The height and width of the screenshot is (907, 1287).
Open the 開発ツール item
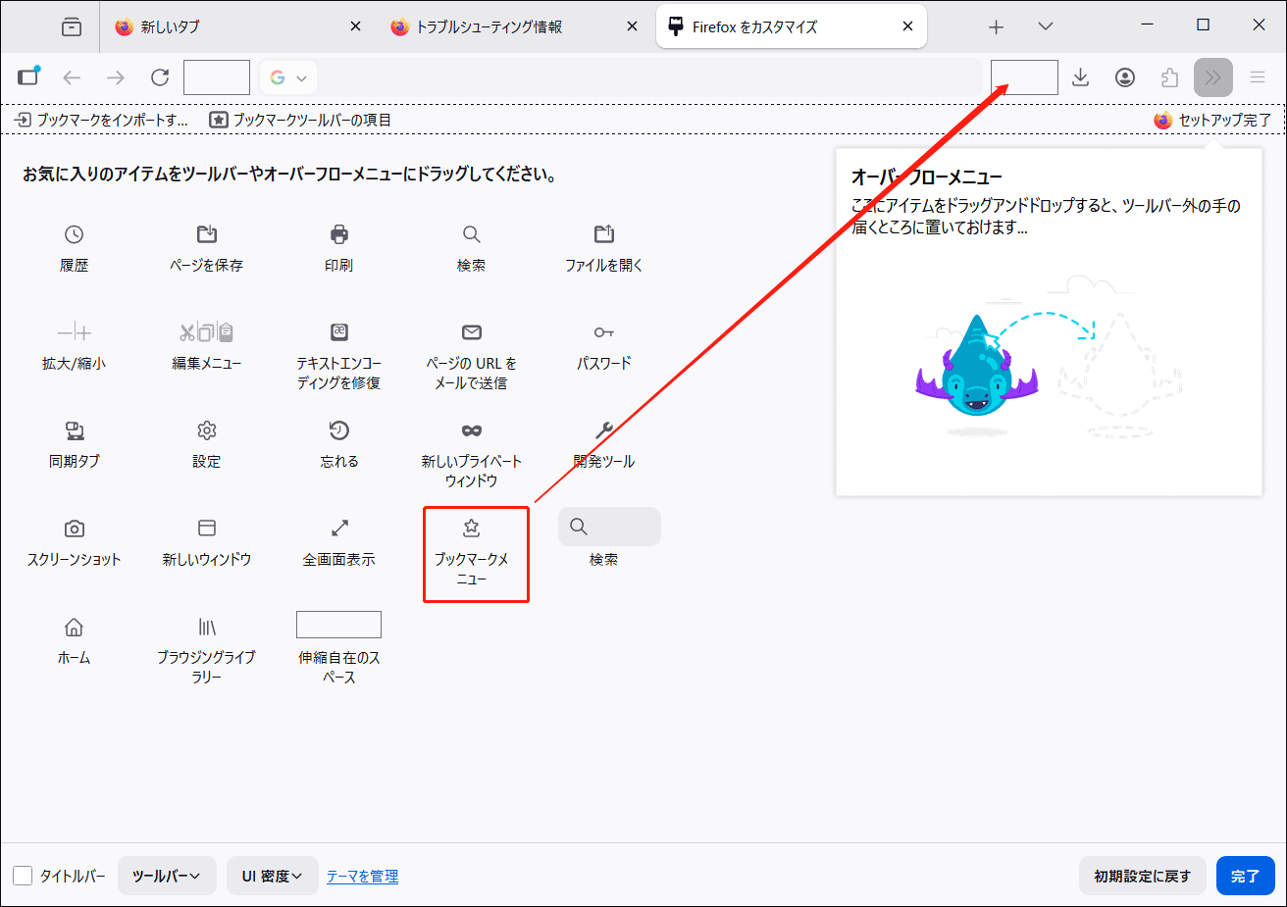point(602,443)
